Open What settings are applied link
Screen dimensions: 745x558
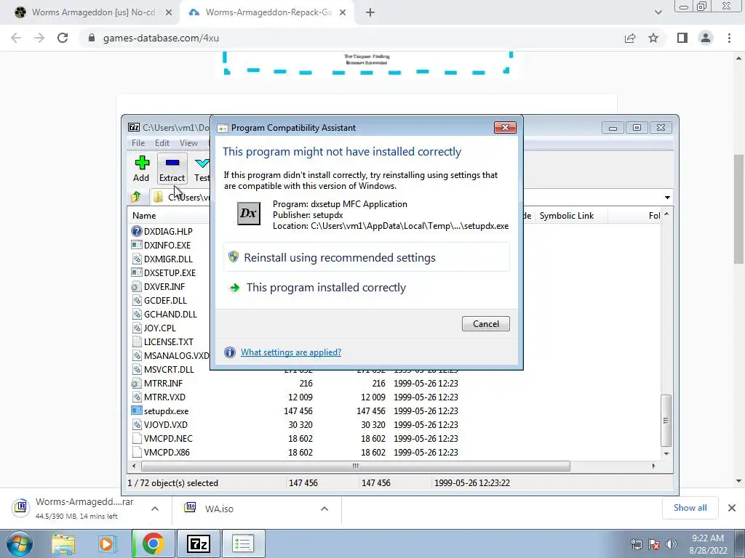pyautogui.click(x=291, y=352)
